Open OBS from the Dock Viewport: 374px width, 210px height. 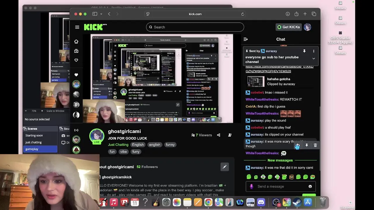click(x=276, y=202)
